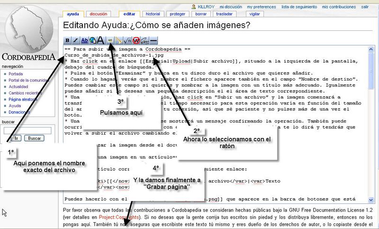
Task: Open the Actualidad sidebar link
Action: pos(18,87)
